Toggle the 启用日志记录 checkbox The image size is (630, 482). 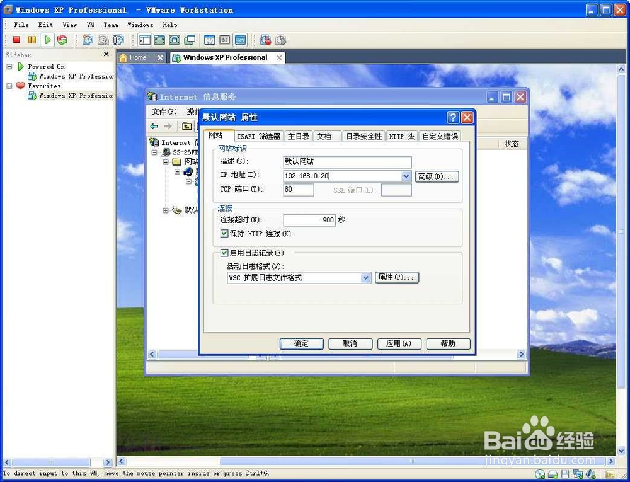225,253
